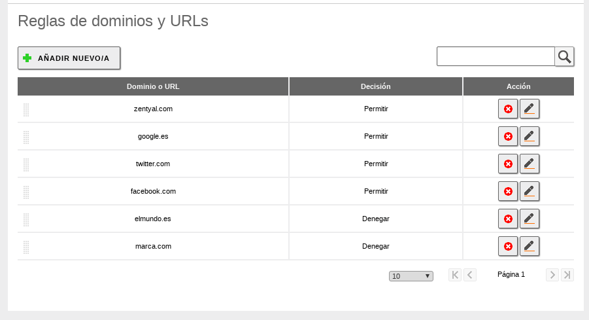Click the Acción column header

(x=518, y=86)
